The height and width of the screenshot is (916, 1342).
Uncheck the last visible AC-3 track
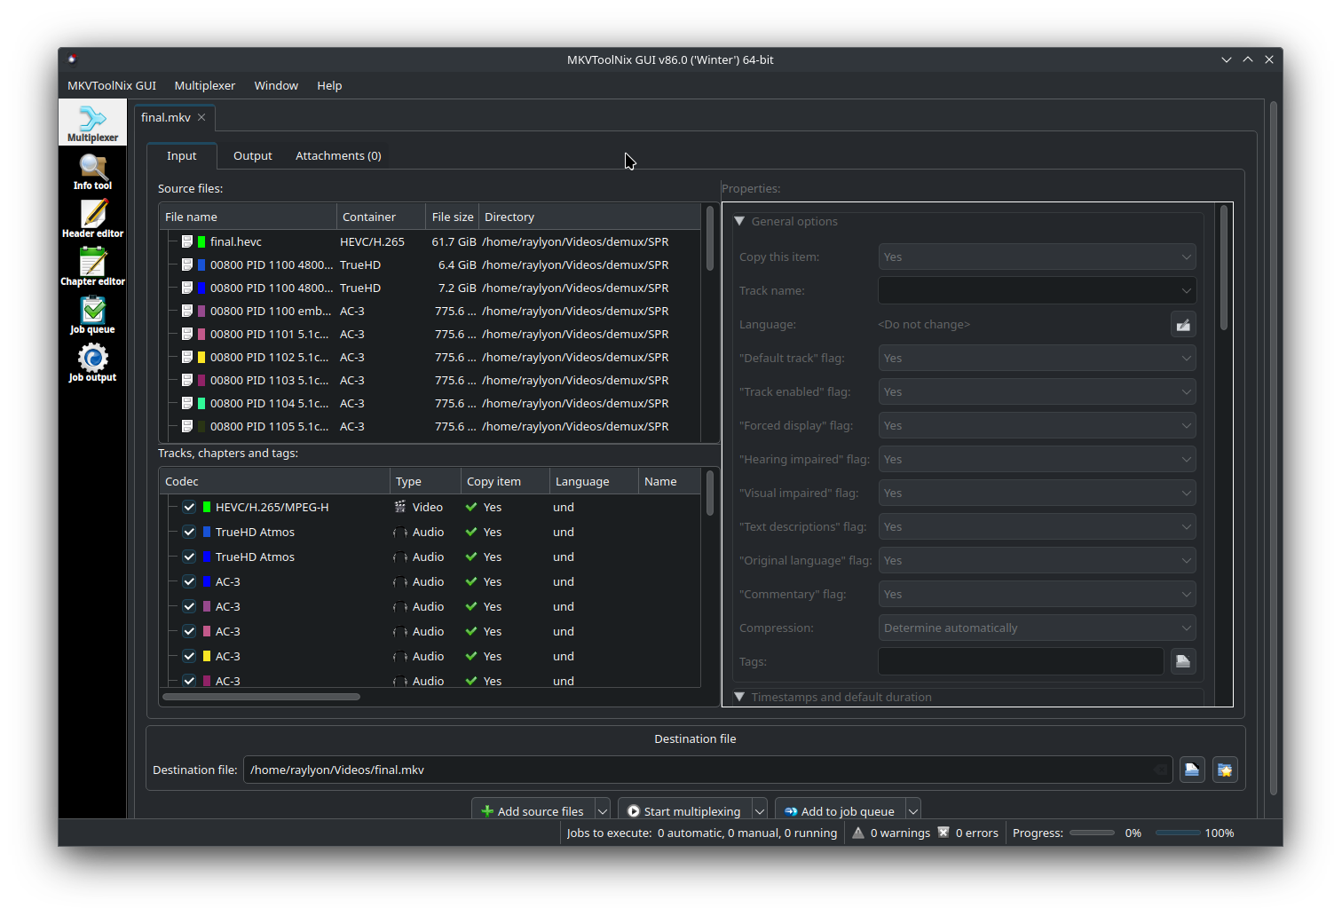pyautogui.click(x=189, y=681)
